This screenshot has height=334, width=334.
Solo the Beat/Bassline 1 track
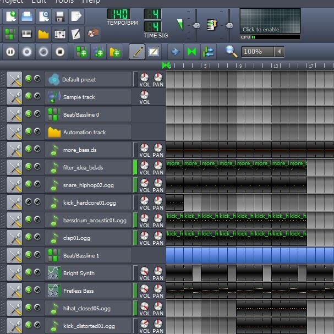click(37, 254)
